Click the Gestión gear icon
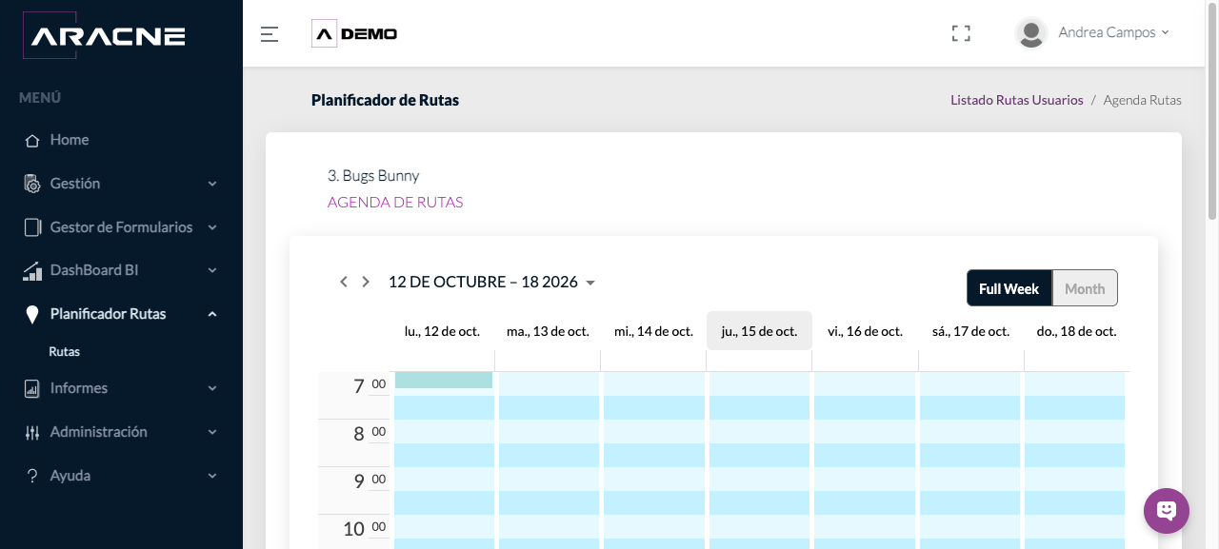 [x=32, y=184]
